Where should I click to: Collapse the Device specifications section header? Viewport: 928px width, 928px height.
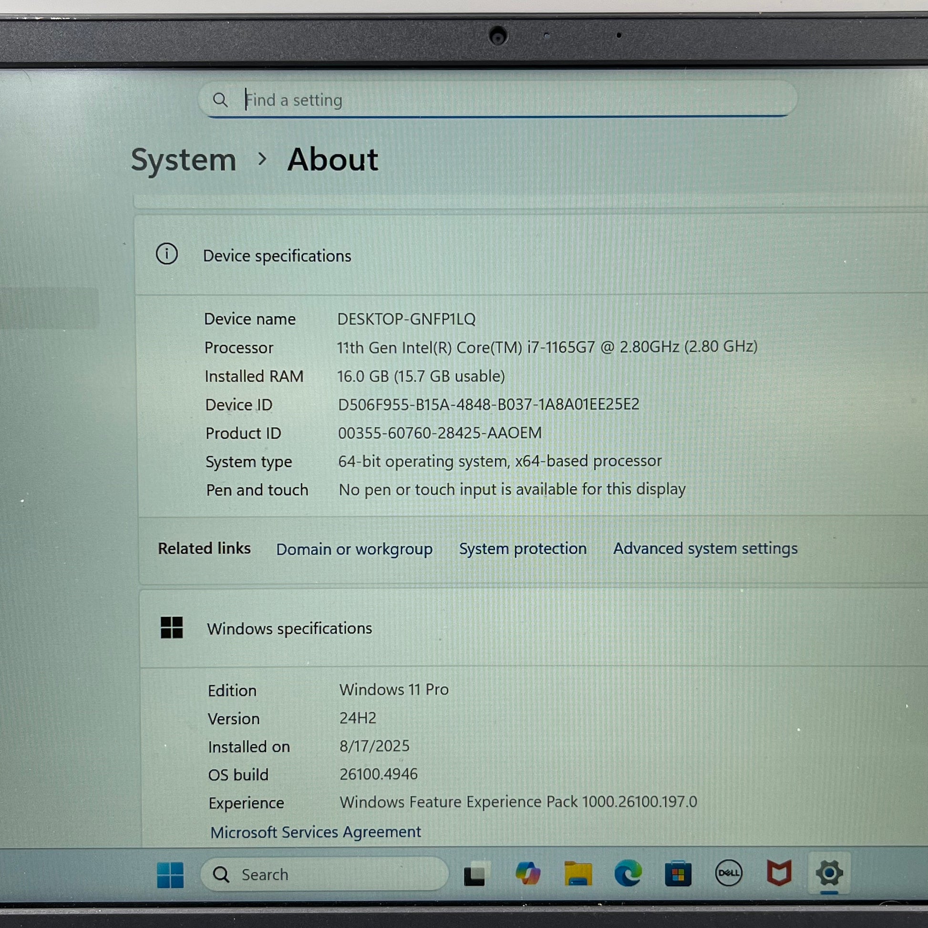coord(531,255)
